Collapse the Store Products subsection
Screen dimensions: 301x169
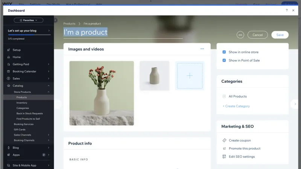(x=49, y=92)
